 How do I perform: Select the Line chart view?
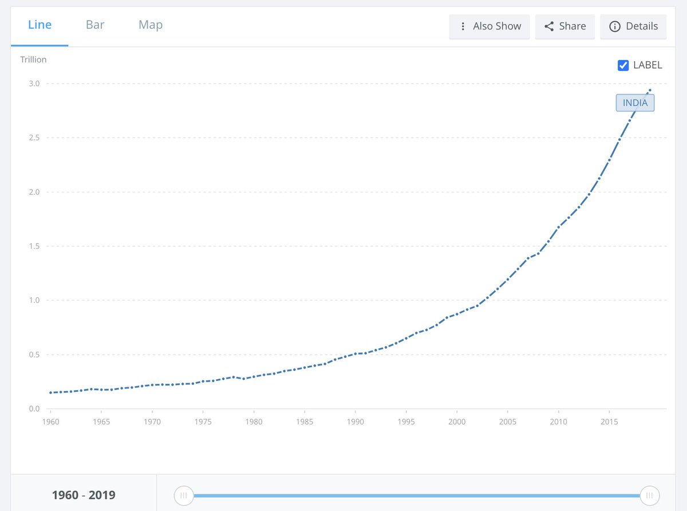click(x=40, y=25)
